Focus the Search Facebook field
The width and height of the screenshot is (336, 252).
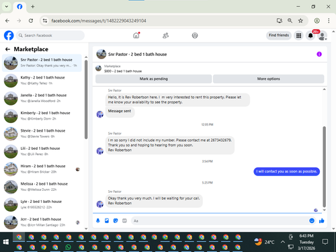pyautogui.click(x=50, y=36)
